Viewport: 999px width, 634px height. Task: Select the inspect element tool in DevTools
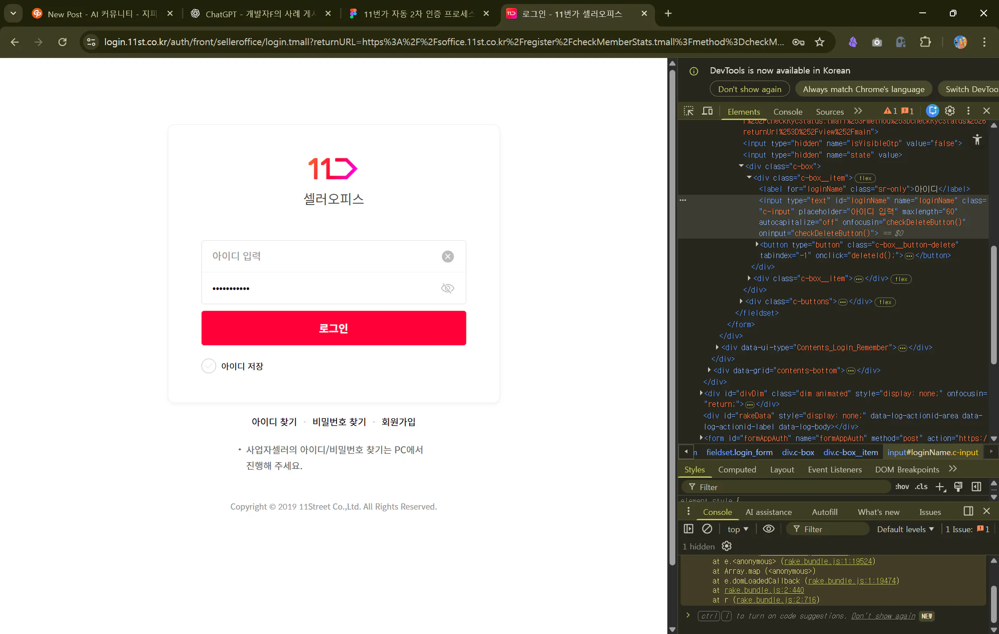[x=688, y=111]
